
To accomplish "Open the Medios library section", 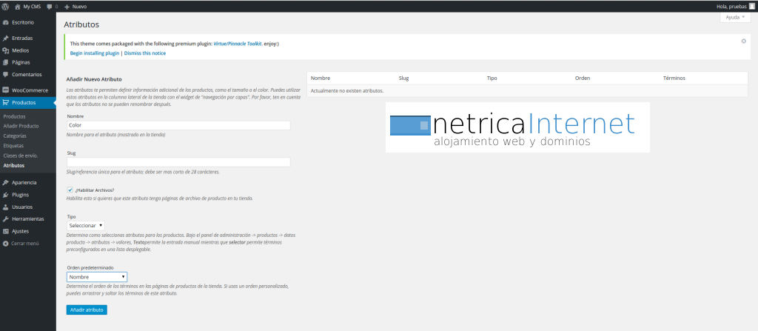I will coord(20,50).
